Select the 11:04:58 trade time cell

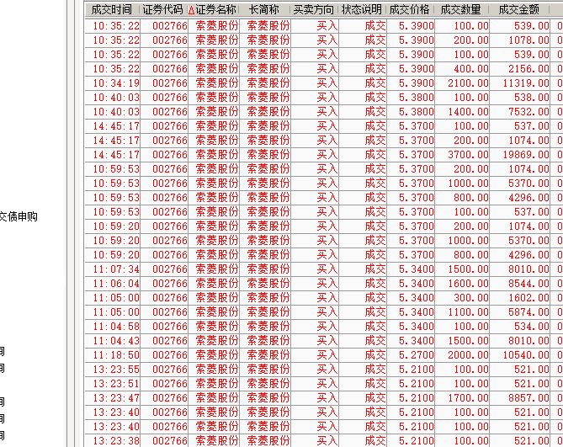pos(113,327)
